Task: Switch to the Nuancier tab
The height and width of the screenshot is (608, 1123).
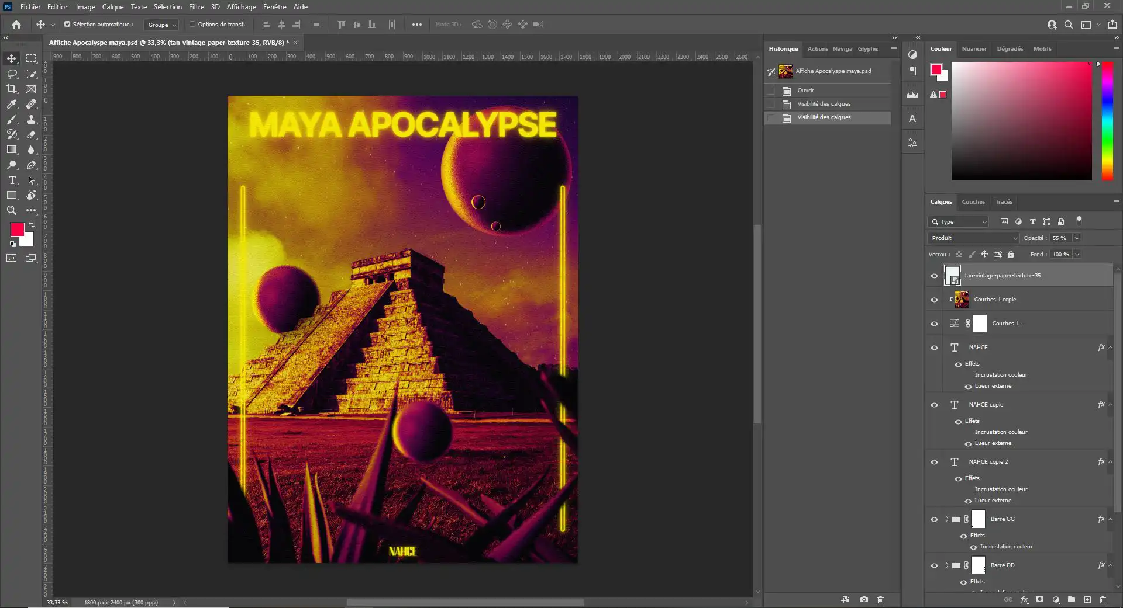Action: coord(974,49)
